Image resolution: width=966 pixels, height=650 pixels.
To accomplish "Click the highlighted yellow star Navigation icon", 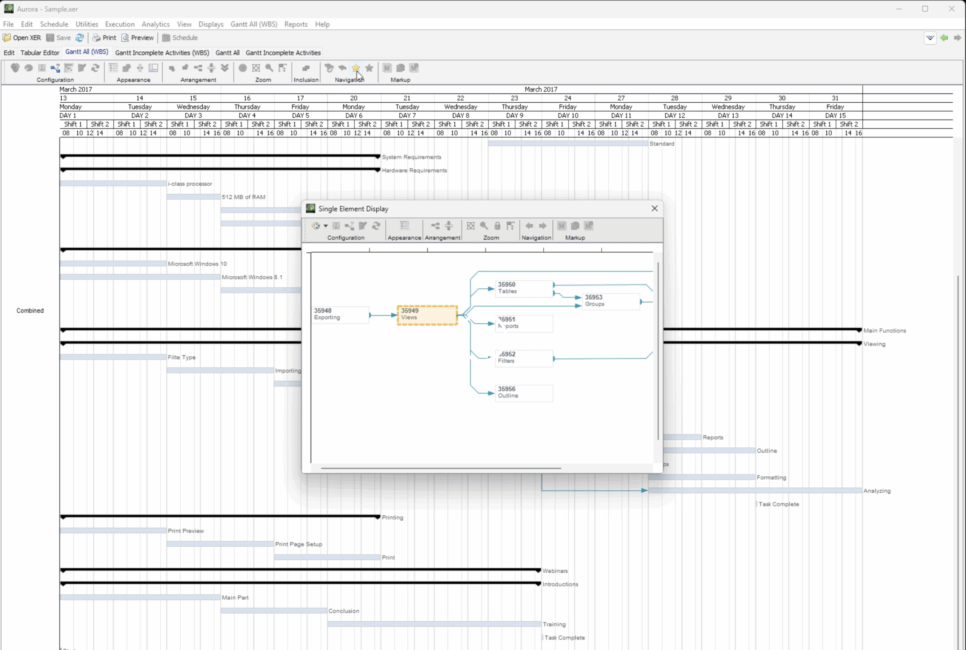I will (355, 68).
